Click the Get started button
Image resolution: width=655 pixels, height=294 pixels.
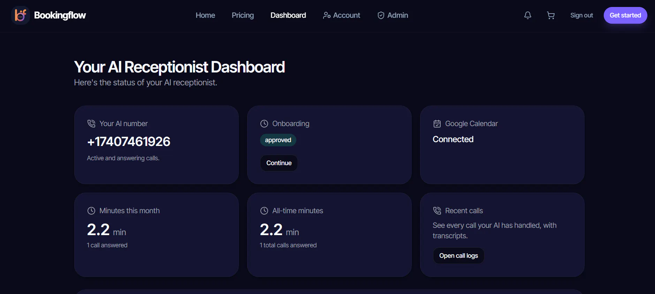tap(625, 15)
